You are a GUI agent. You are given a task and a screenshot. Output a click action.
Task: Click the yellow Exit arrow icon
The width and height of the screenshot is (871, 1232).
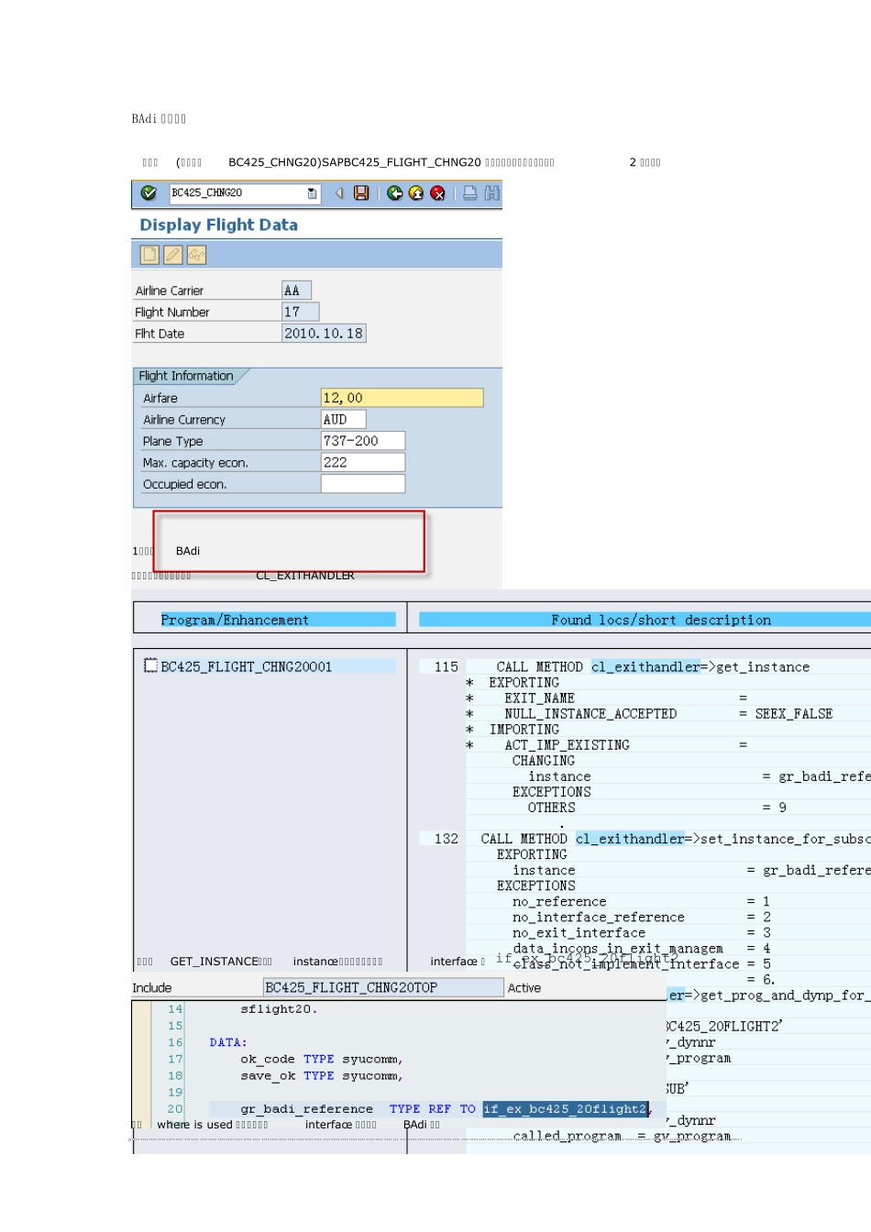tap(416, 192)
